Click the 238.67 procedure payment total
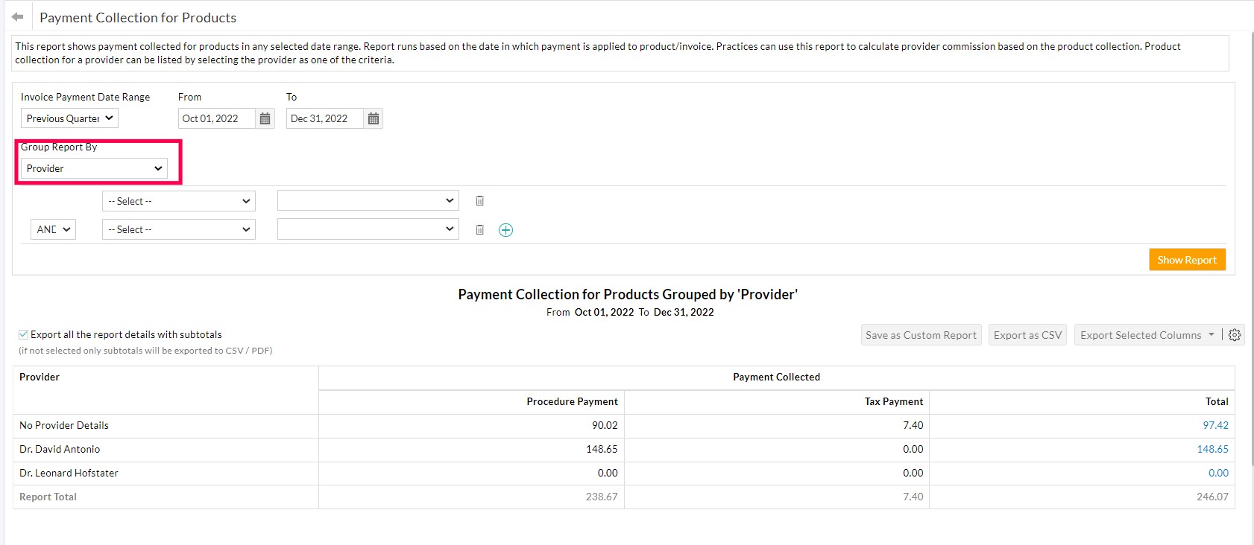The image size is (1254, 545). coord(602,497)
